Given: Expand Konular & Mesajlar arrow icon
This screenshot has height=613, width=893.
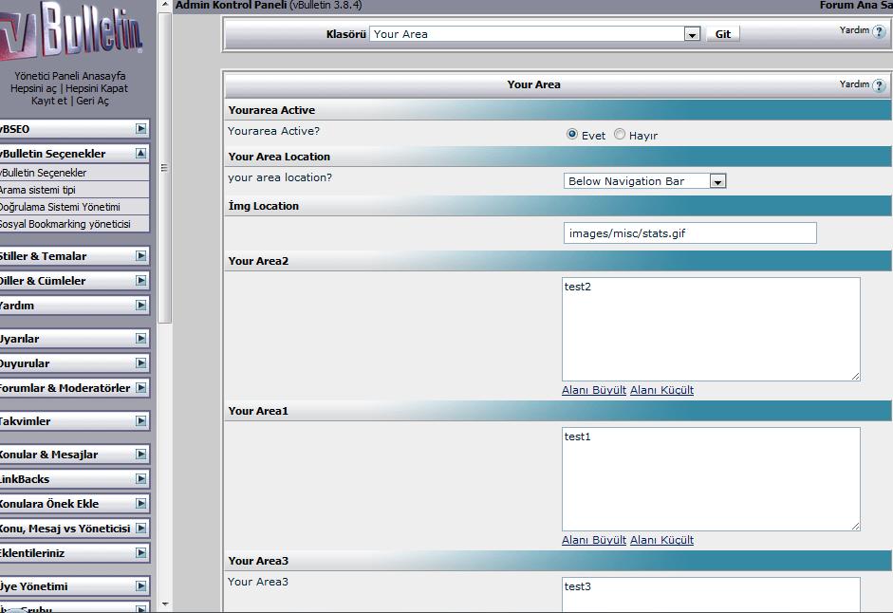Looking at the screenshot, I should click(141, 455).
